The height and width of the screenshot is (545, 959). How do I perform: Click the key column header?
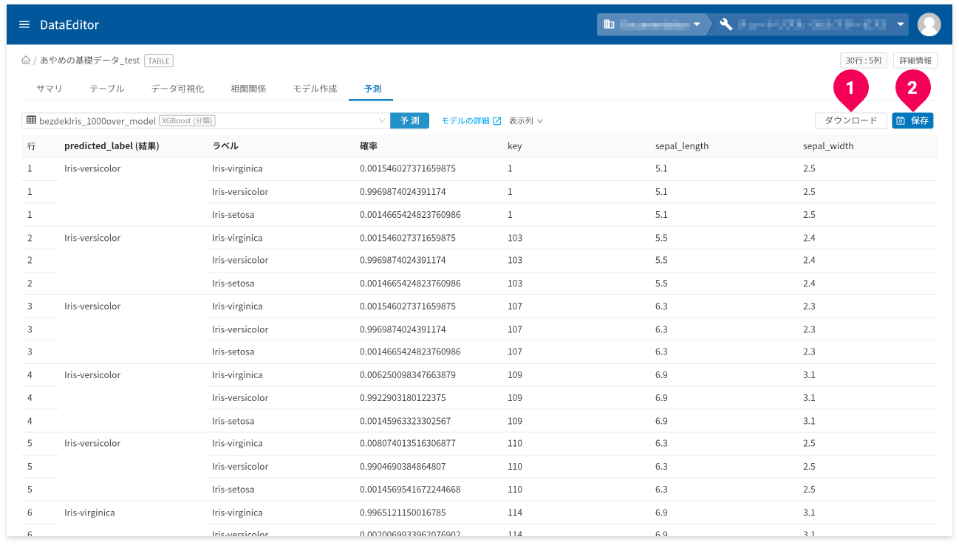point(514,146)
